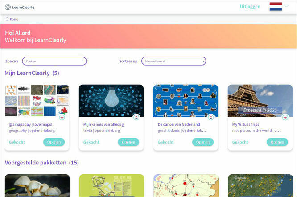Click the Dutch flag language icon
The image size is (297, 197).
pos(276,6)
